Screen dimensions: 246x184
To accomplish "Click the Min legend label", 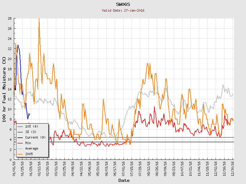I will click(x=29, y=143).
